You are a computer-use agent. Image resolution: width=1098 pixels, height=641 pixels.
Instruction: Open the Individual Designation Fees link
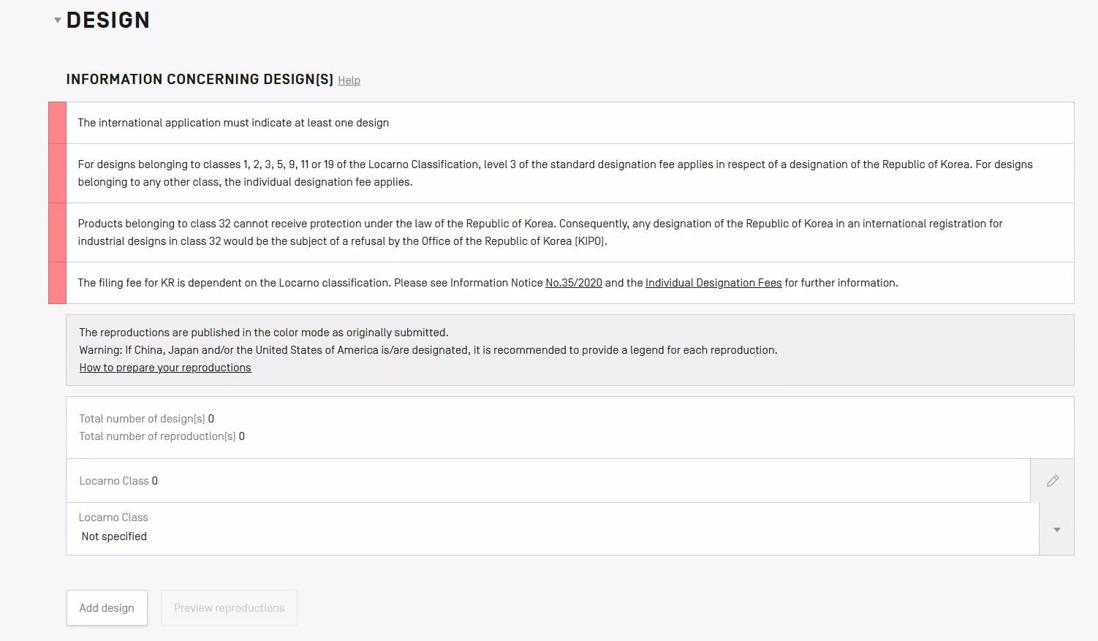tap(713, 283)
